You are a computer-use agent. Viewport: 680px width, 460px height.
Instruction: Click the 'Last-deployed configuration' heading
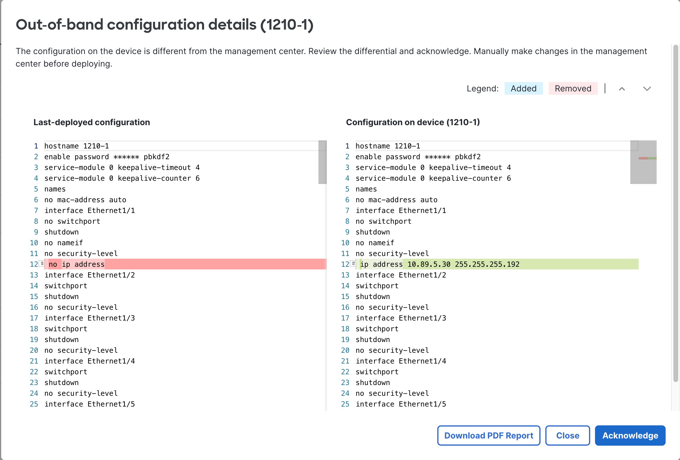(x=92, y=122)
